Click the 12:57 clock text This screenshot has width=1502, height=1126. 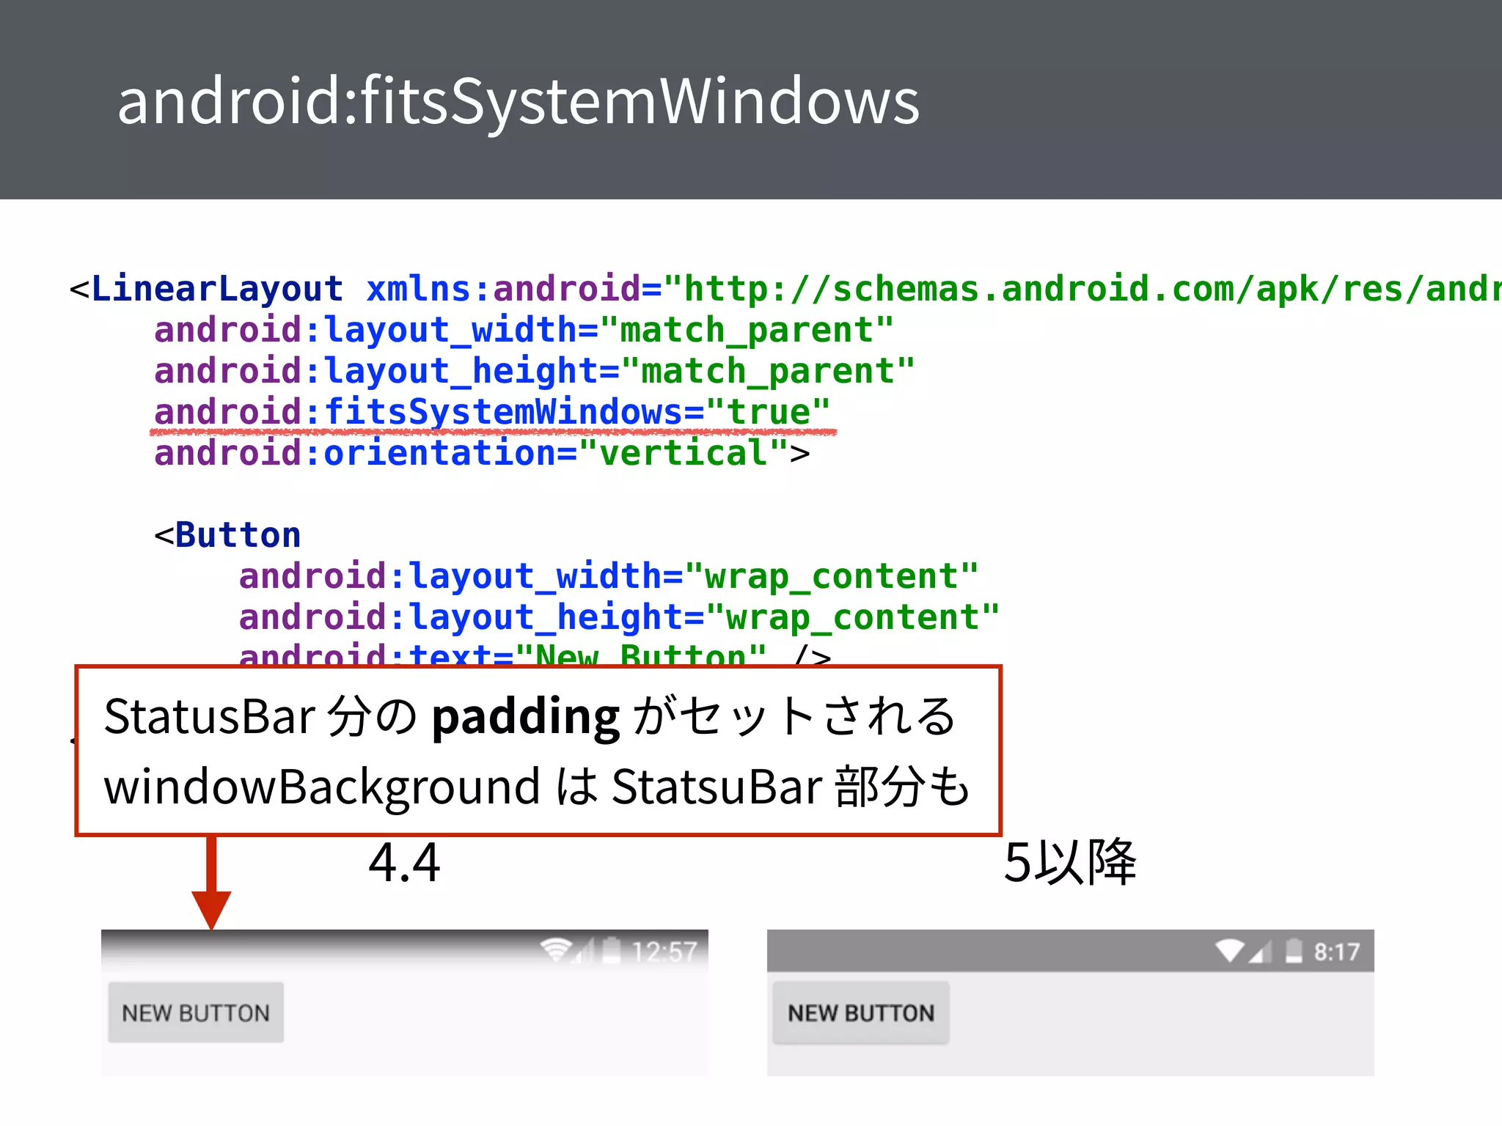664,952
